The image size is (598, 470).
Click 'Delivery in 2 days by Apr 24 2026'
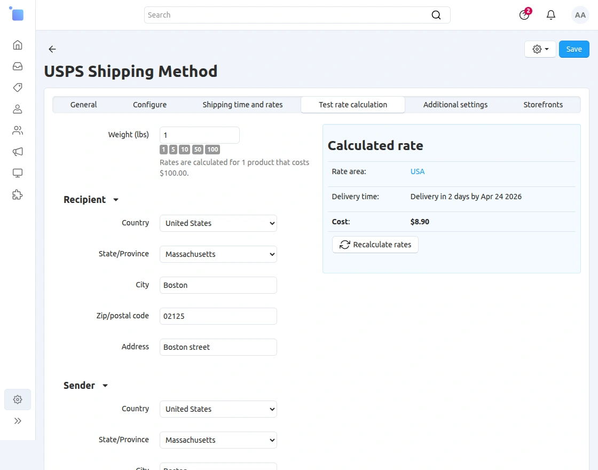(x=466, y=197)
